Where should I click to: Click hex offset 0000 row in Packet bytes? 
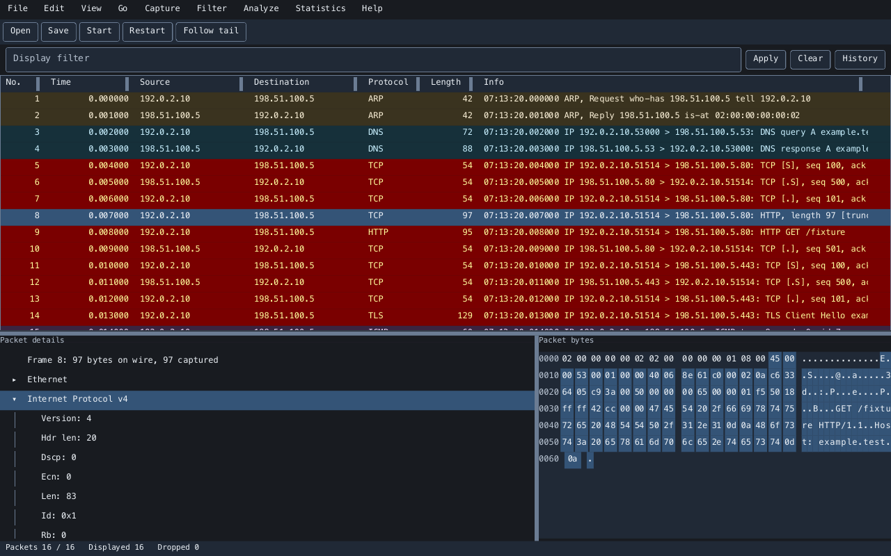(715, 359)
